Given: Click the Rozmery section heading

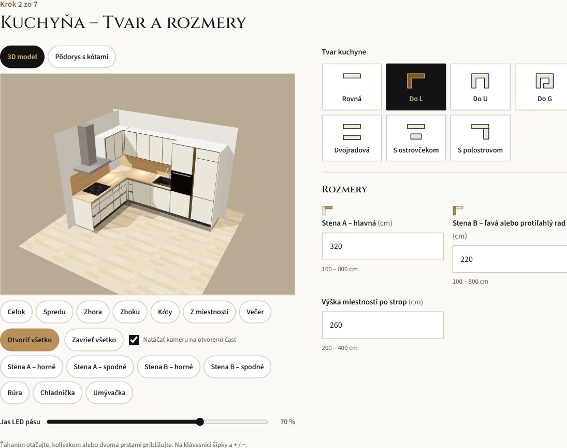Looking at the screenshot, I should pyautogui.click(x=345, y=189).
